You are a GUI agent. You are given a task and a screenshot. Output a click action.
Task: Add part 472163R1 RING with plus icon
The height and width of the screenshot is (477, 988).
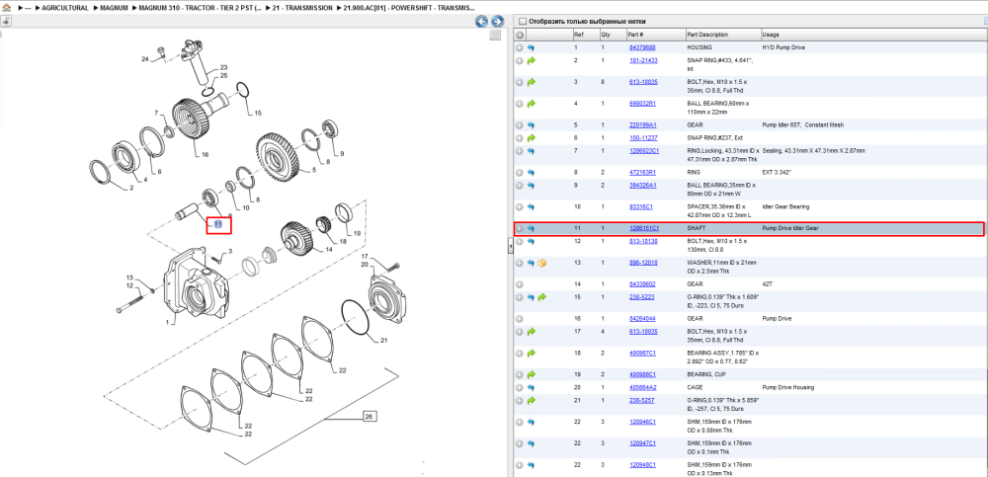520,172
